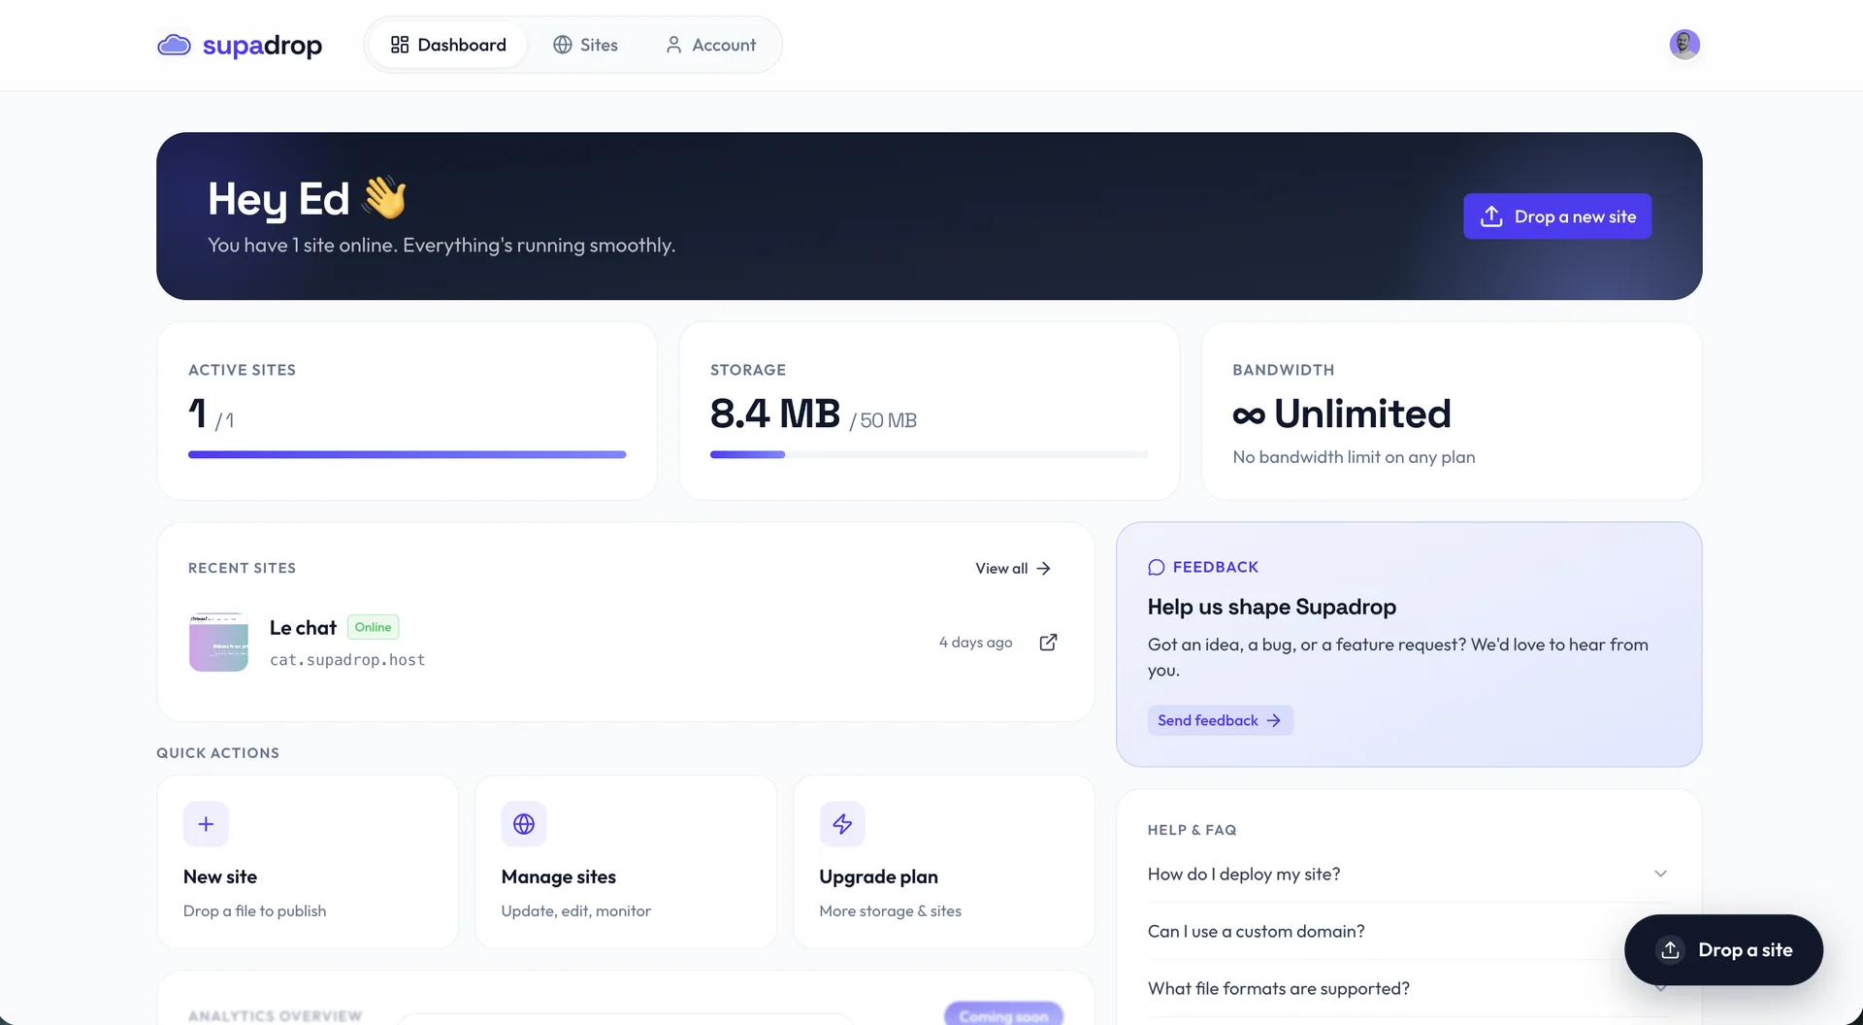Open the Manage sites quick action
The image size is (1863, 1025).
[626, 862]
